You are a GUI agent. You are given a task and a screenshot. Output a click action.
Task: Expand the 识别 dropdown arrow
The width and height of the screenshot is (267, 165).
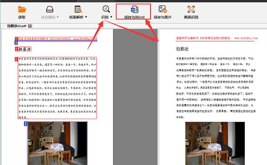pos(111,17)
